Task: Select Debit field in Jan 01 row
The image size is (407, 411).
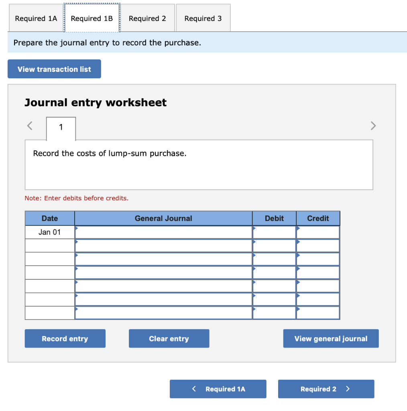Action: click(x=274, y=232)
